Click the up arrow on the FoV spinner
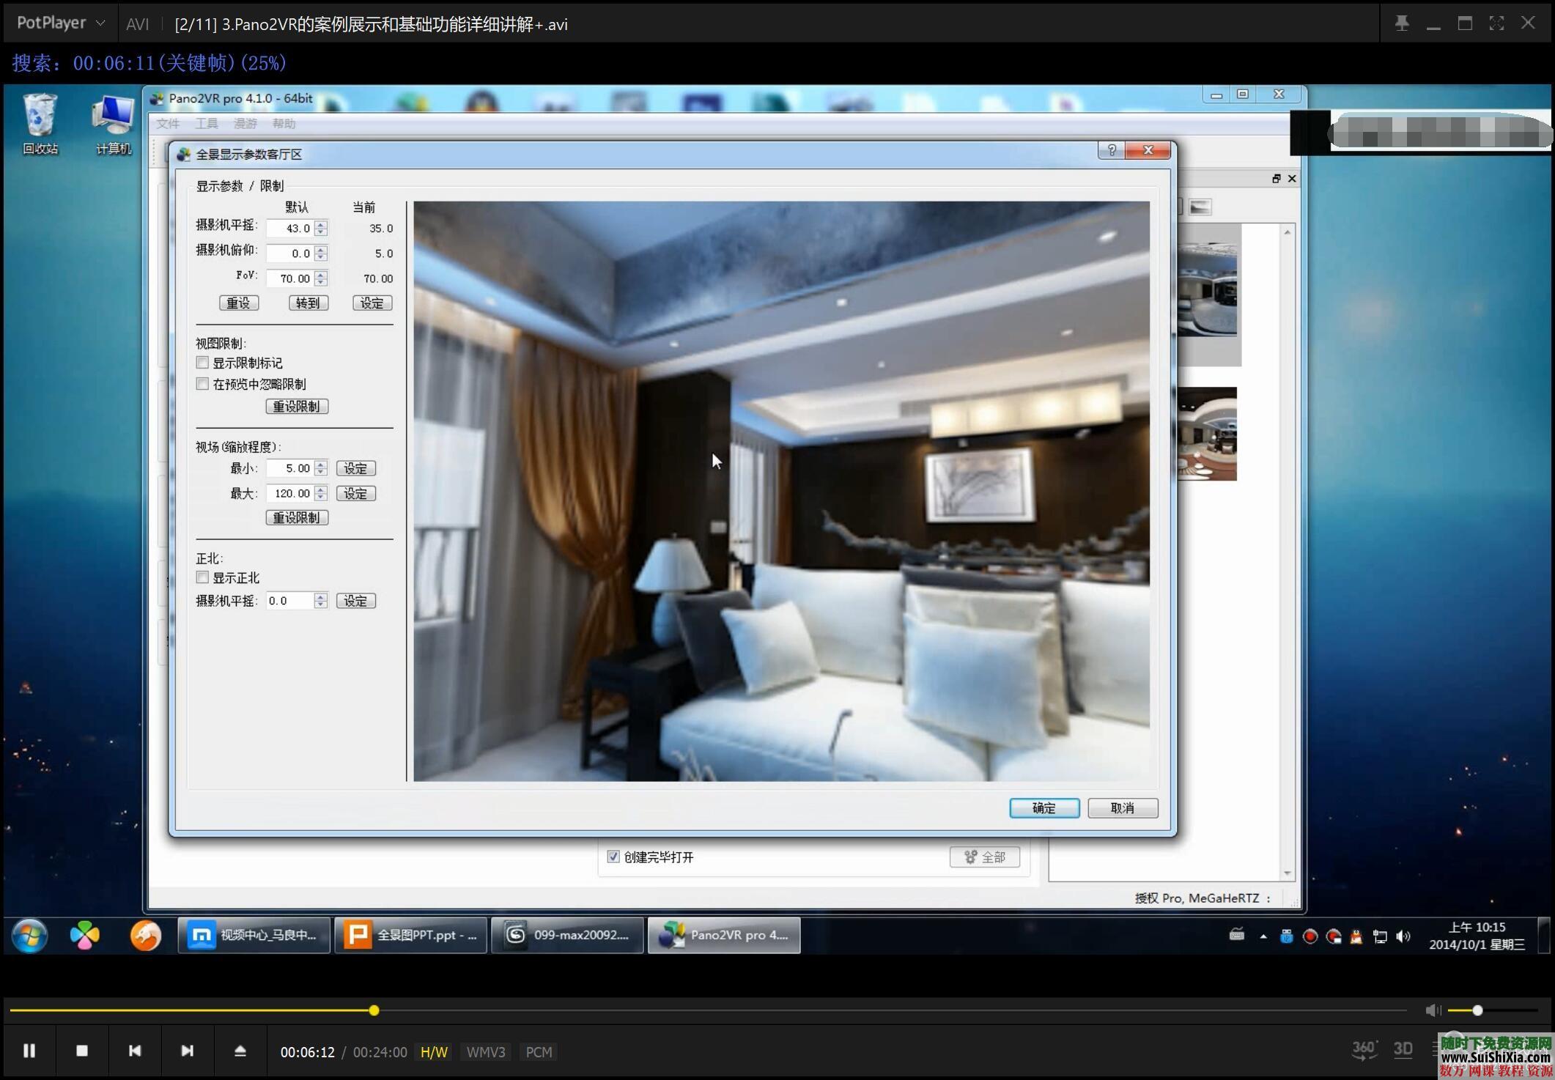 point(320,274)
